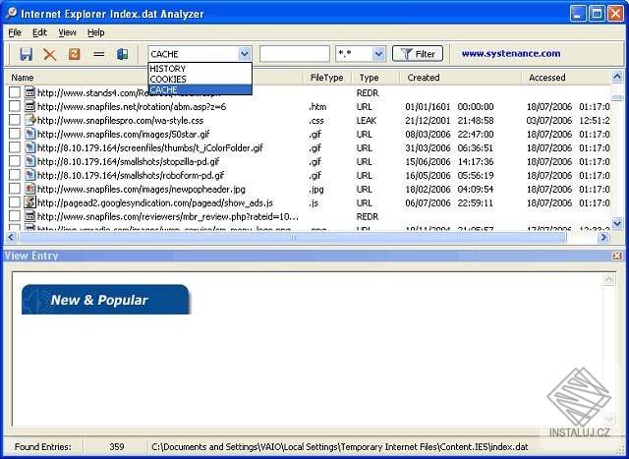Click the funnel icon on Filter button
Screen dimensions: 629x459
pyautogui.click(x=406, y=54)
